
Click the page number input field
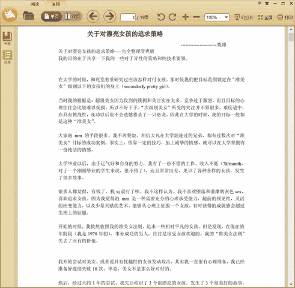click(128, 17)
